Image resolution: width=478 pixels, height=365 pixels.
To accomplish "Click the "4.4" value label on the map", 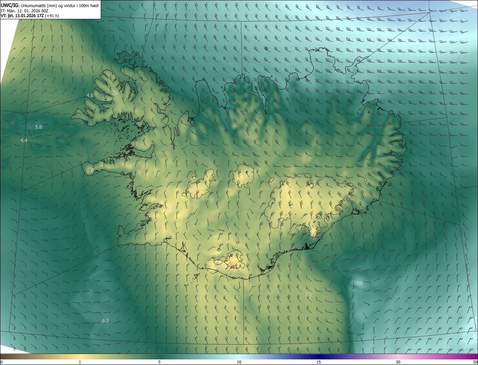I will 24,141.
